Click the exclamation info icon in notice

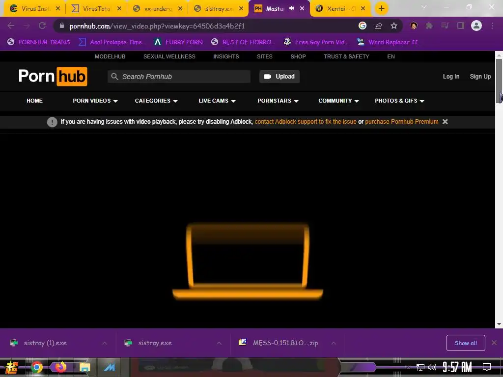[52, 122]
